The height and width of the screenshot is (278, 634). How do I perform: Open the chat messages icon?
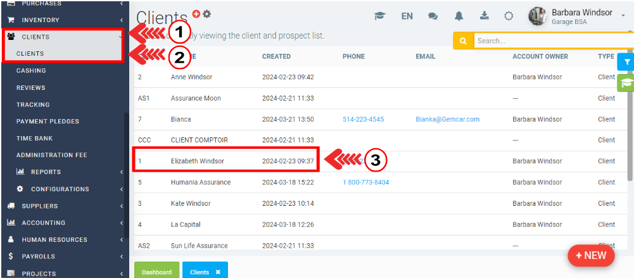[x=433, y=16]
